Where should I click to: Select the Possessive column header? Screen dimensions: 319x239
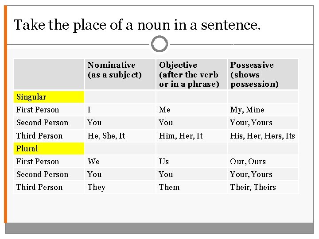[x=263, y=74]
